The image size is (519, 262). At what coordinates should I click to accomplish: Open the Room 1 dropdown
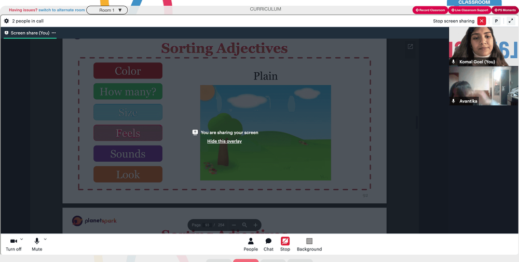click(107, 10)
